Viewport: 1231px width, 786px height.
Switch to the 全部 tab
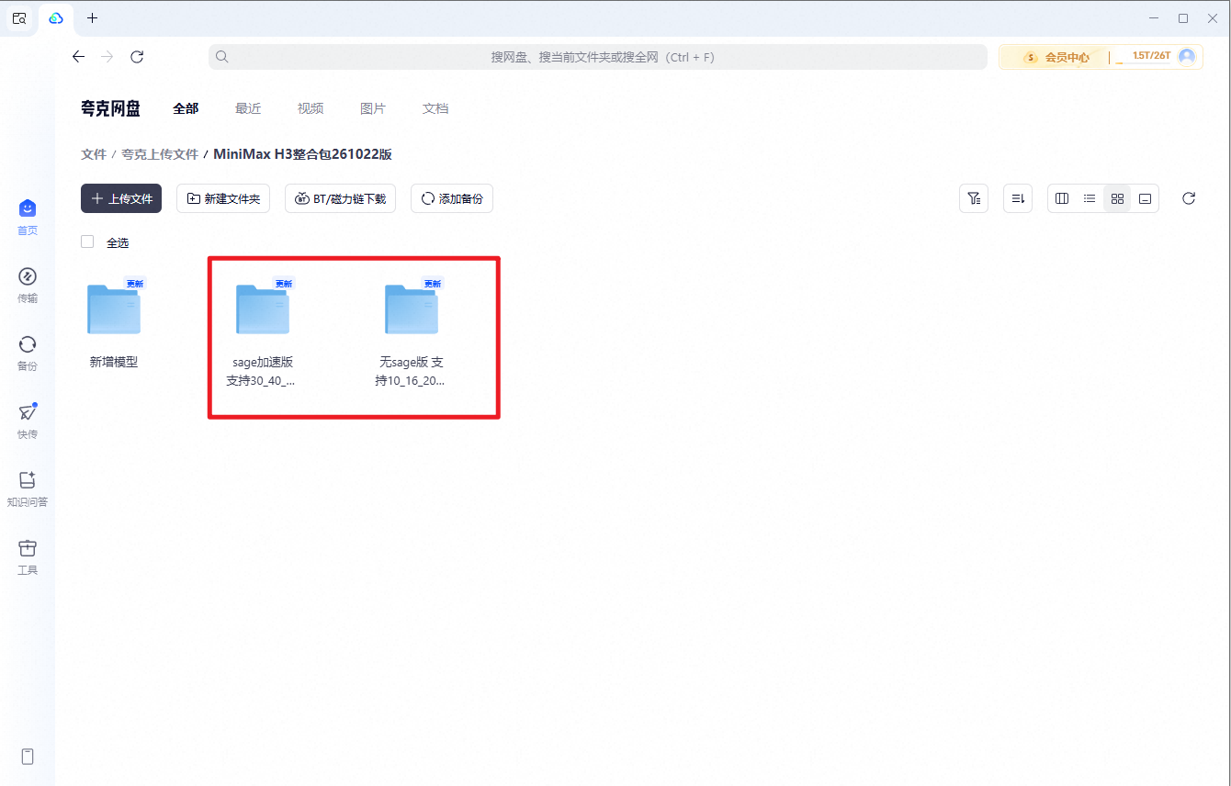186,108
